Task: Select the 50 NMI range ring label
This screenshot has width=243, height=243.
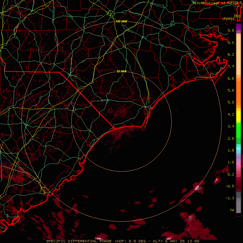Action: click(x=122, y=71)
